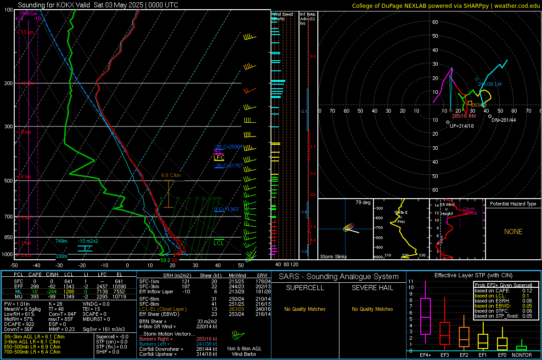Select the Sfc-3km AGL LR lapse rate line

point(34,337)
